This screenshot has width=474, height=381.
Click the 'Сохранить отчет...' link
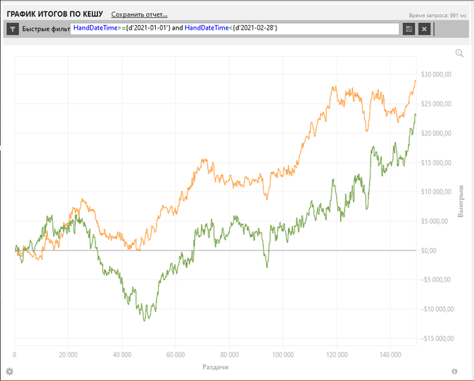point(139,14)
